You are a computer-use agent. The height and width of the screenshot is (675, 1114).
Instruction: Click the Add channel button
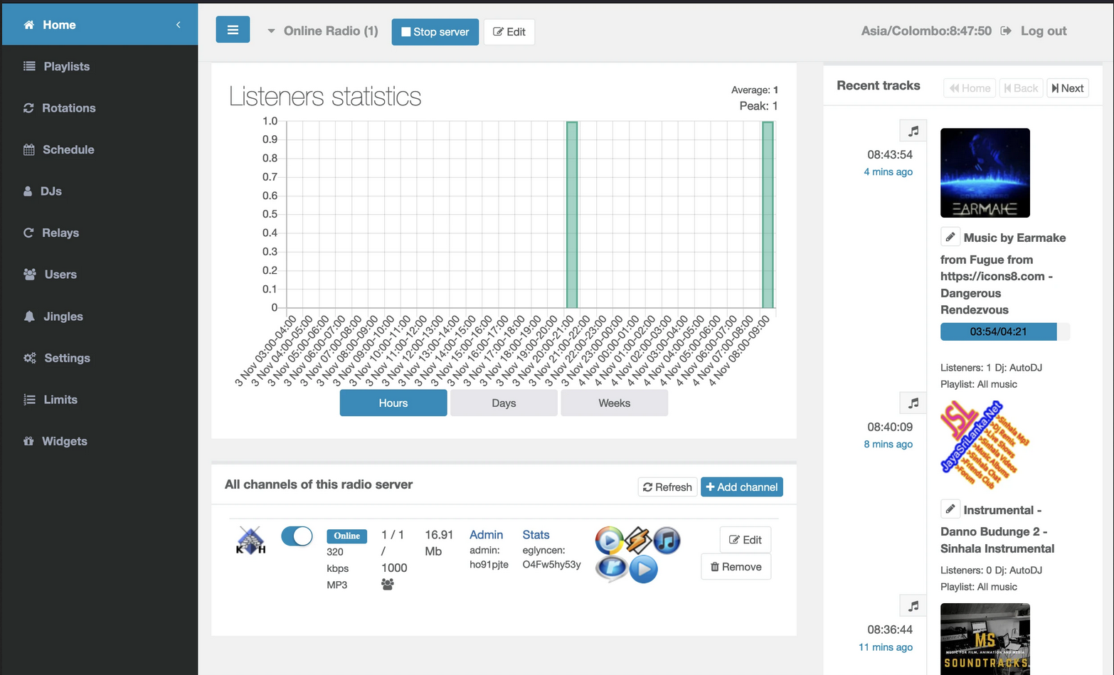pyautogui.click(x=741, y=487)
